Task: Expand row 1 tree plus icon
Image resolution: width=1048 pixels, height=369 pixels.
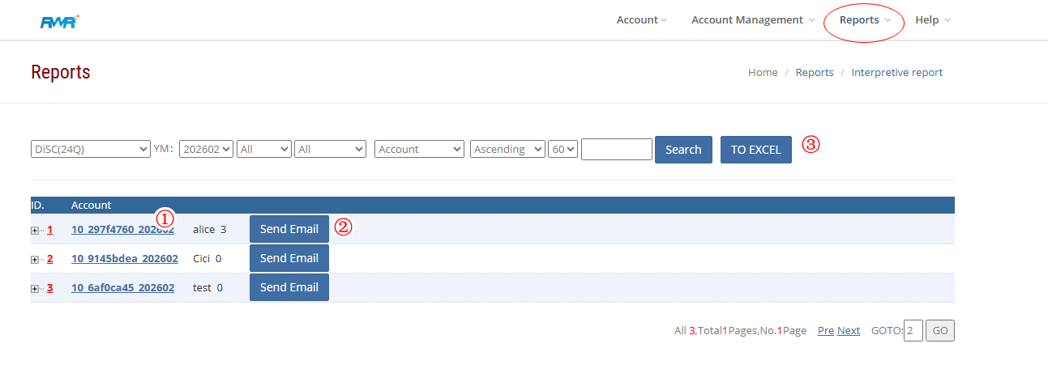Action: 35,230
